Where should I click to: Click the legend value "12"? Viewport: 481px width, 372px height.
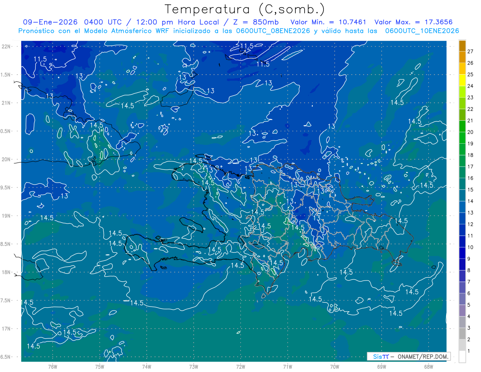click(x=470, y=224)
